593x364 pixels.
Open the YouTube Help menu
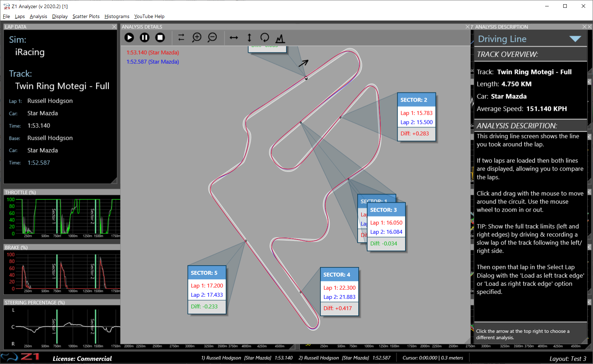tap(149, 16)
